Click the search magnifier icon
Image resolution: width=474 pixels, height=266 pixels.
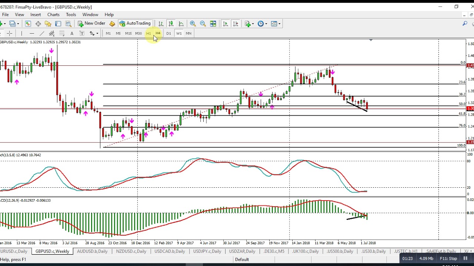coord(465,24)
